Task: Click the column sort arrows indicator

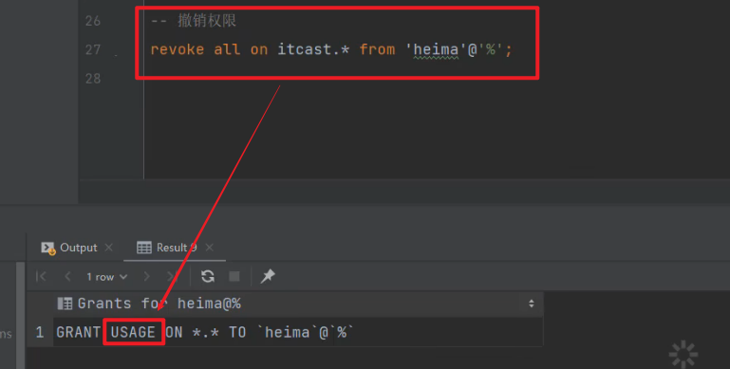Action: (532, 304)
